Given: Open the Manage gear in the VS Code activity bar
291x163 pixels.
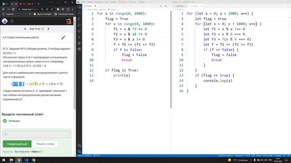Looking at the screenshot, I should pyautogui.click(x=79, y=151).
